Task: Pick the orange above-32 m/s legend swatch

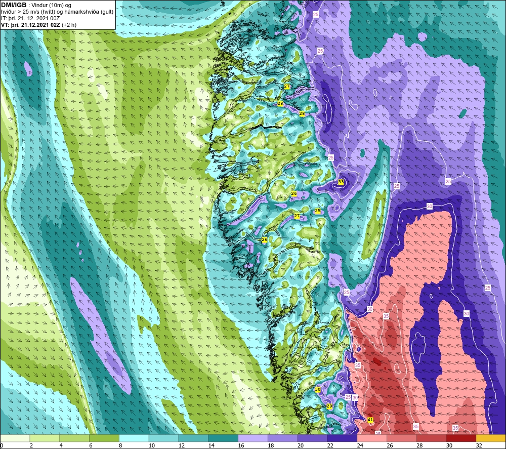Action: [491, 438]
